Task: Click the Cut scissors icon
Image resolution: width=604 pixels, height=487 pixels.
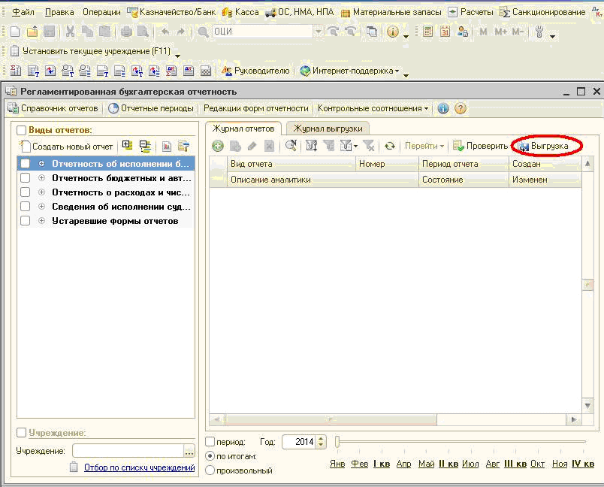Action: click(x=70, y=32)
